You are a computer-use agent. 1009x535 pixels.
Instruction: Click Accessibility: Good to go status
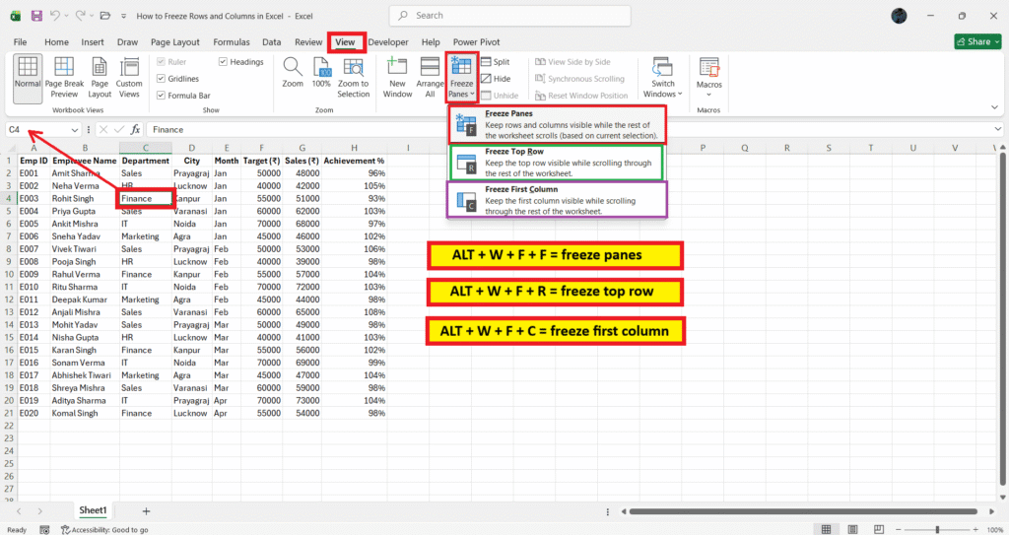104,530
